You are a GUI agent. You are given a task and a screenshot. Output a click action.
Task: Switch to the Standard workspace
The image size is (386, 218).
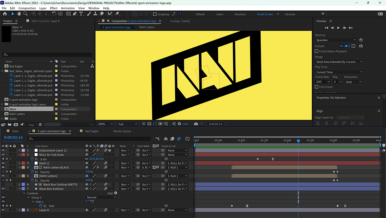[x=240, y=14]
